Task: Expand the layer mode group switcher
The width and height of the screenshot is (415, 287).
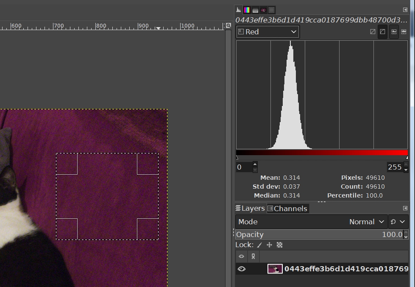Action: click(x=398, y=222)
